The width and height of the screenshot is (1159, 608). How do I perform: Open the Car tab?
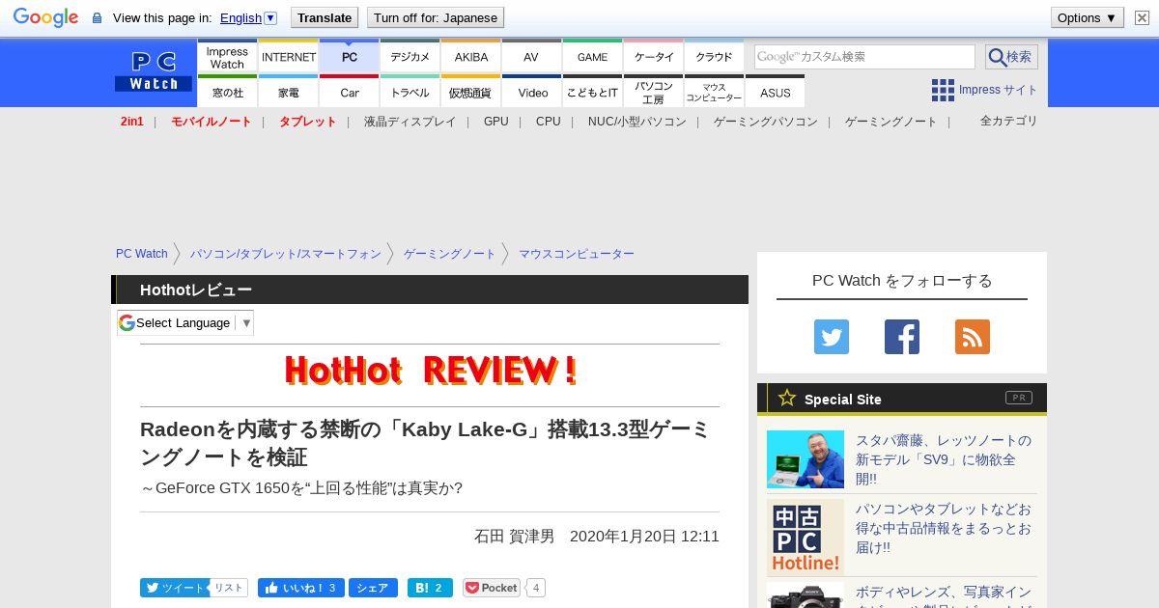click(x=350, y=92)
